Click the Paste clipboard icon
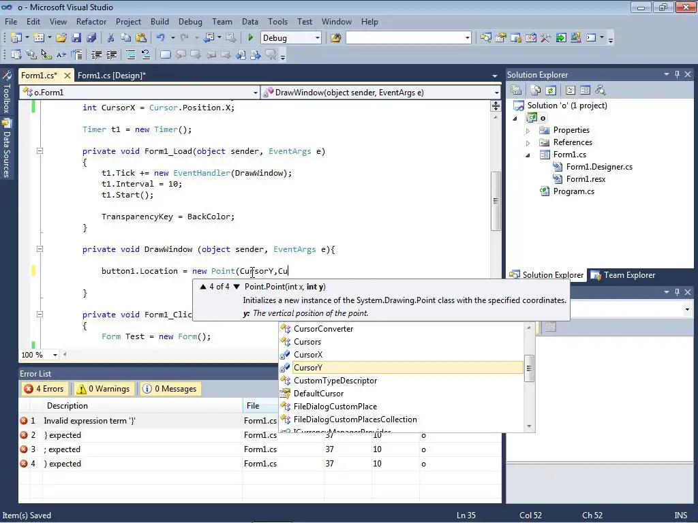Screen dimensions: 698x523 [x=140, y=38]
